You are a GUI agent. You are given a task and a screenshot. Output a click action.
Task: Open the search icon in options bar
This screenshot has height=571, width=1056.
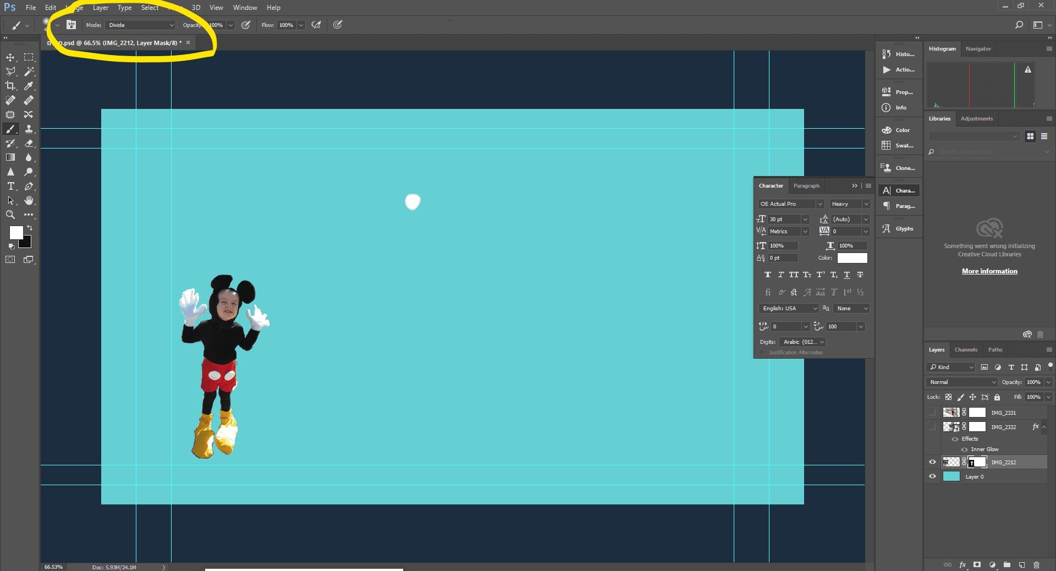(x=1019, y=25)
